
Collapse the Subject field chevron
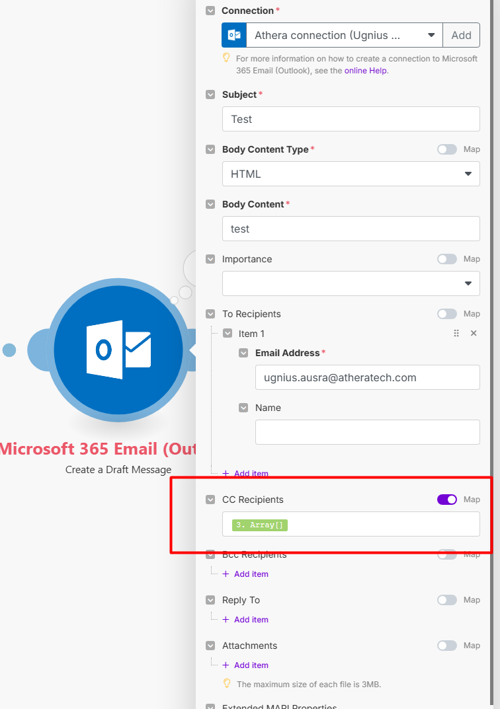pos(210,94)
